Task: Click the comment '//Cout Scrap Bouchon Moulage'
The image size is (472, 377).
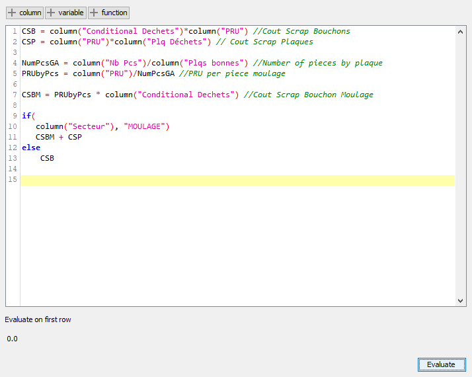Action: coord(309,95)
